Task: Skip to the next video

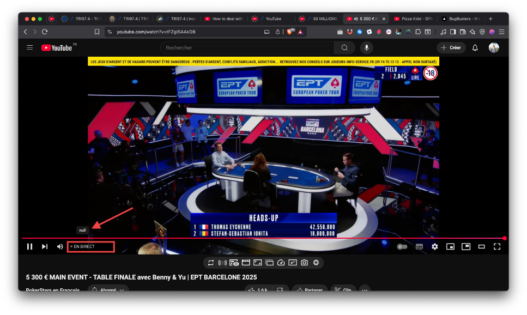Action: tap(45, 246)
